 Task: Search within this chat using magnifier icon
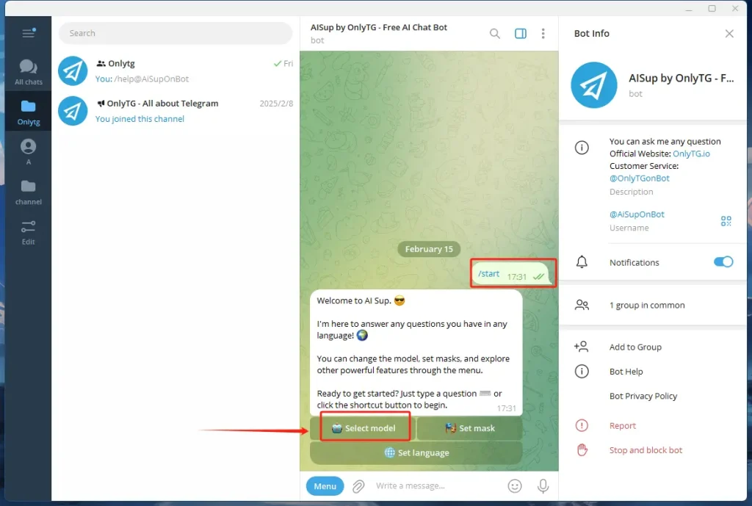coord(495,34)
